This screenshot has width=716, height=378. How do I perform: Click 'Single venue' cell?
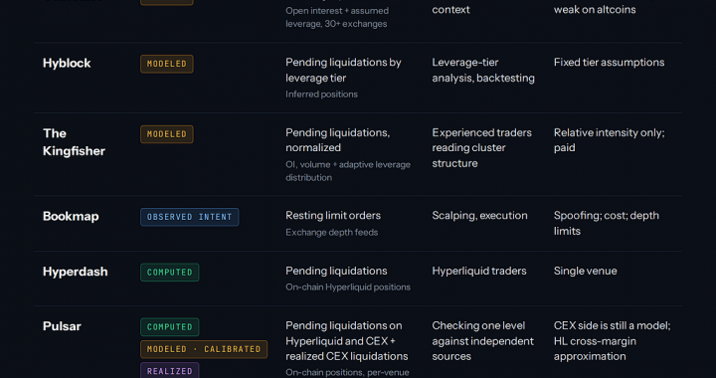tap(586, 271)
